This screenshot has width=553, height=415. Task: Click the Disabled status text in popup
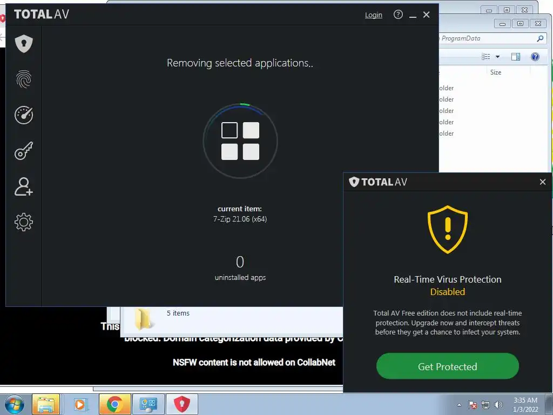point(448,292)
